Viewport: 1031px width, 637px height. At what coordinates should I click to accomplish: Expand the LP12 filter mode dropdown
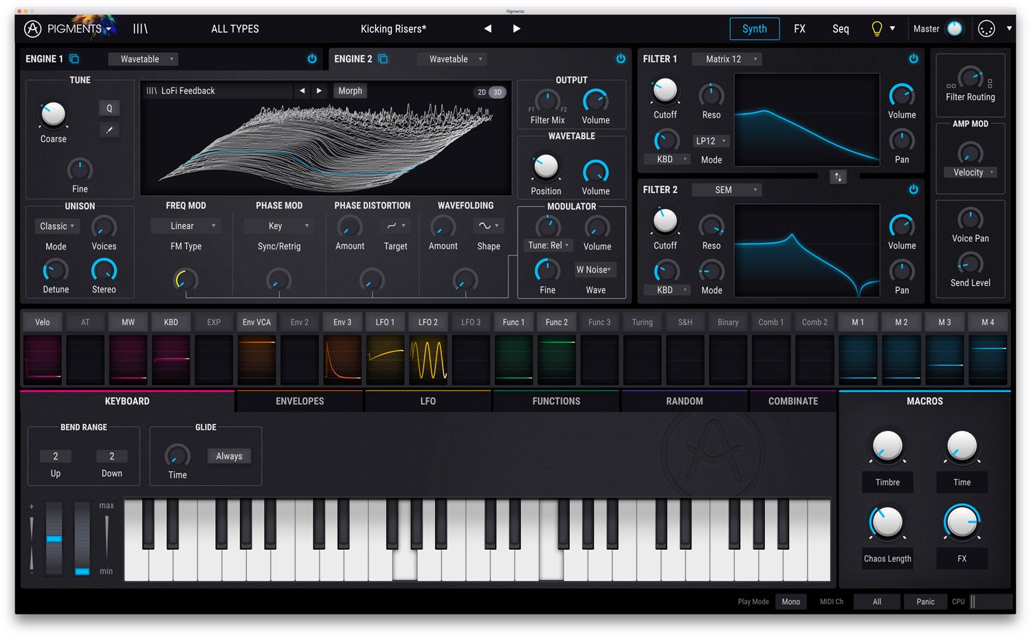tap(711, 141)
